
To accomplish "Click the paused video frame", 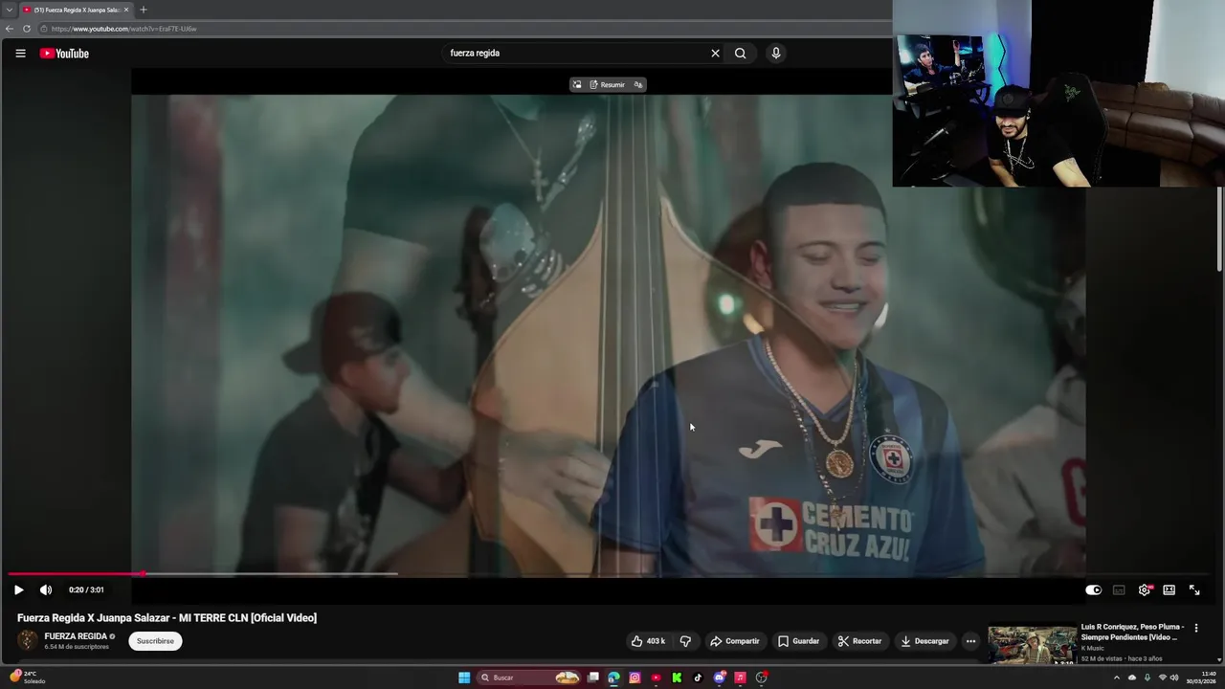I will pos(609,335).
